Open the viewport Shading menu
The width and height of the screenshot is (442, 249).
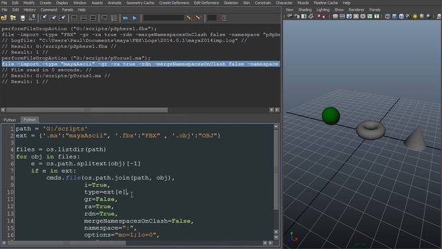click(x=305, y=10)
